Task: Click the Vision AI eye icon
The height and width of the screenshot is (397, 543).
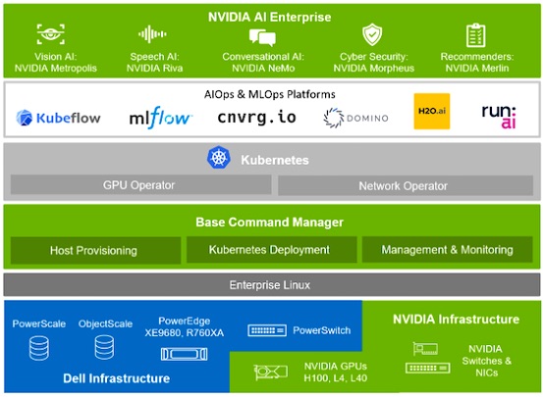Action: click(51, 34)
